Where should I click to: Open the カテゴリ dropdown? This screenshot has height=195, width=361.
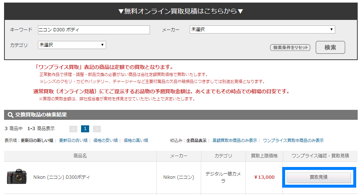[72, 45]
